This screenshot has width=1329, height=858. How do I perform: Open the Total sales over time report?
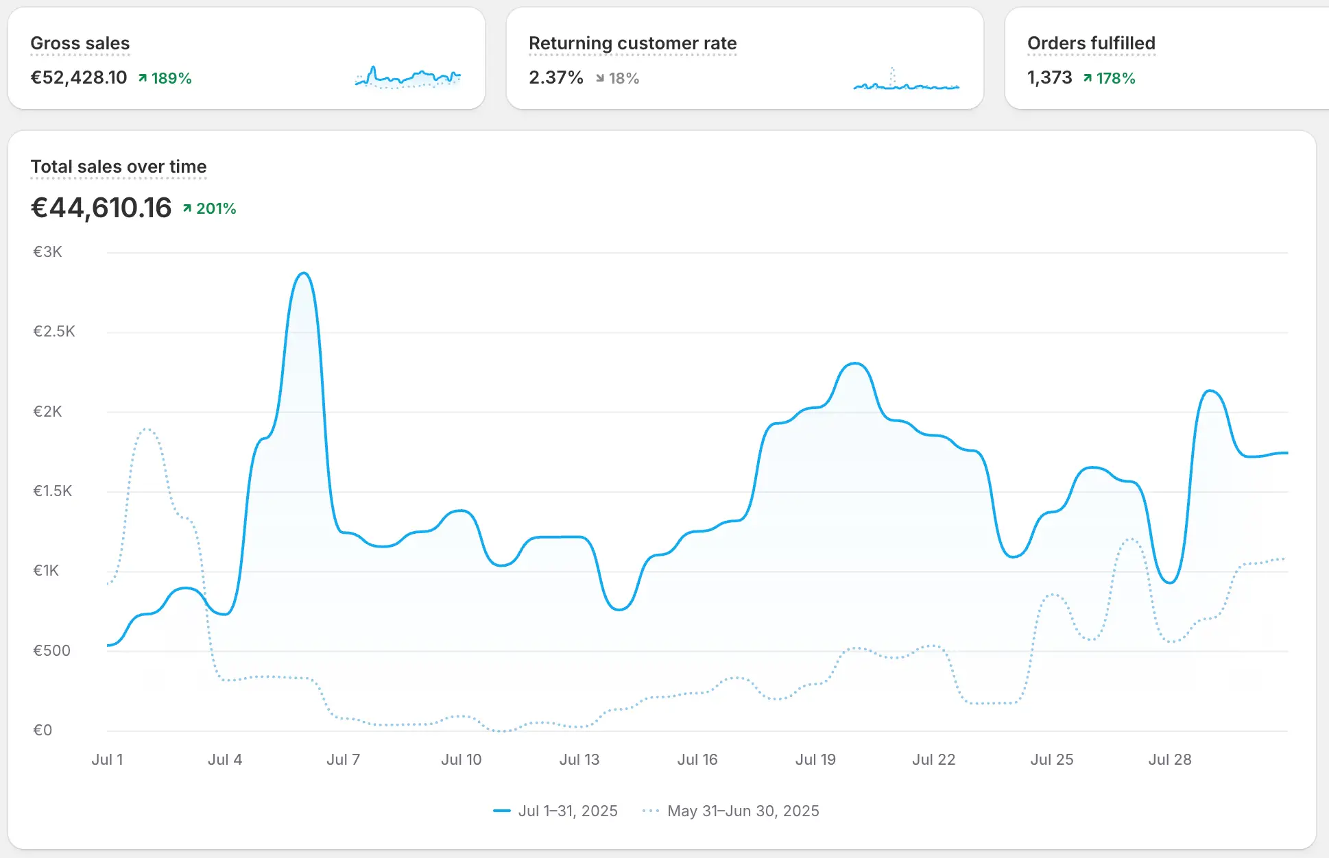click(119, 167)
